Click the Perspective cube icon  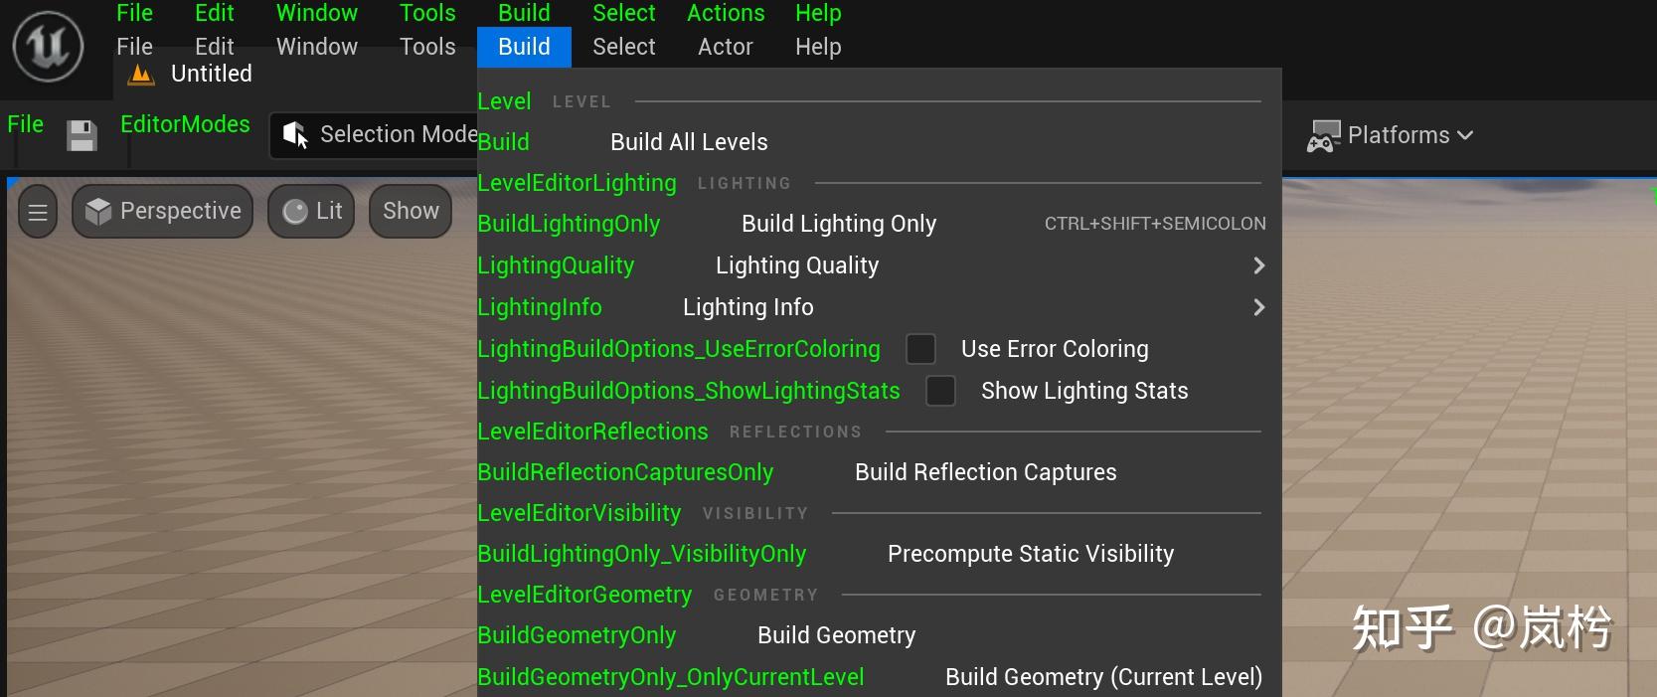(x=98, y=211)
